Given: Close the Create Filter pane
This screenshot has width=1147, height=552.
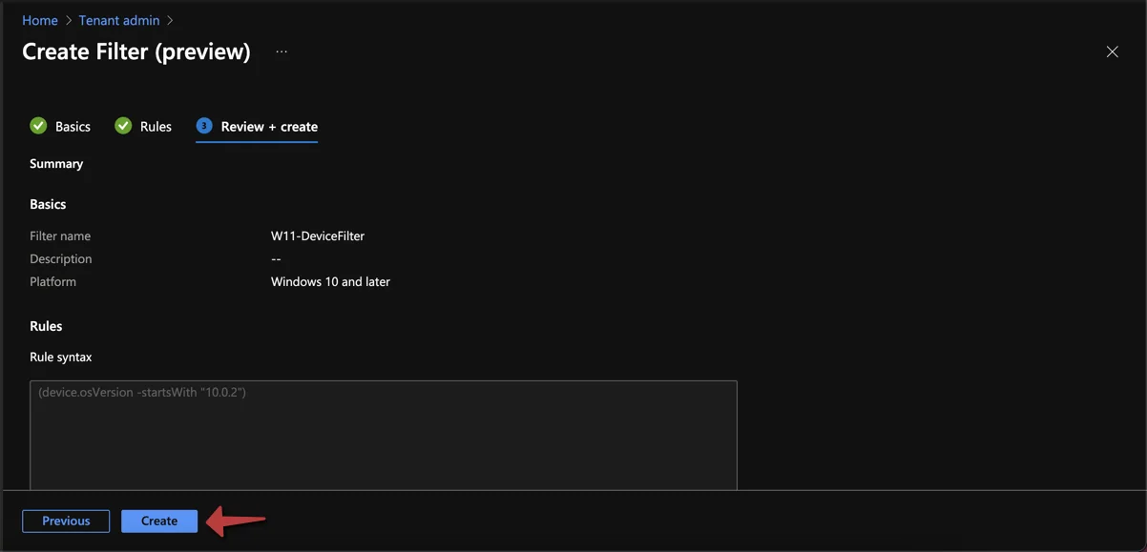Looking at the screenshot, I should pyautogui.click(x=1112, y=51).
